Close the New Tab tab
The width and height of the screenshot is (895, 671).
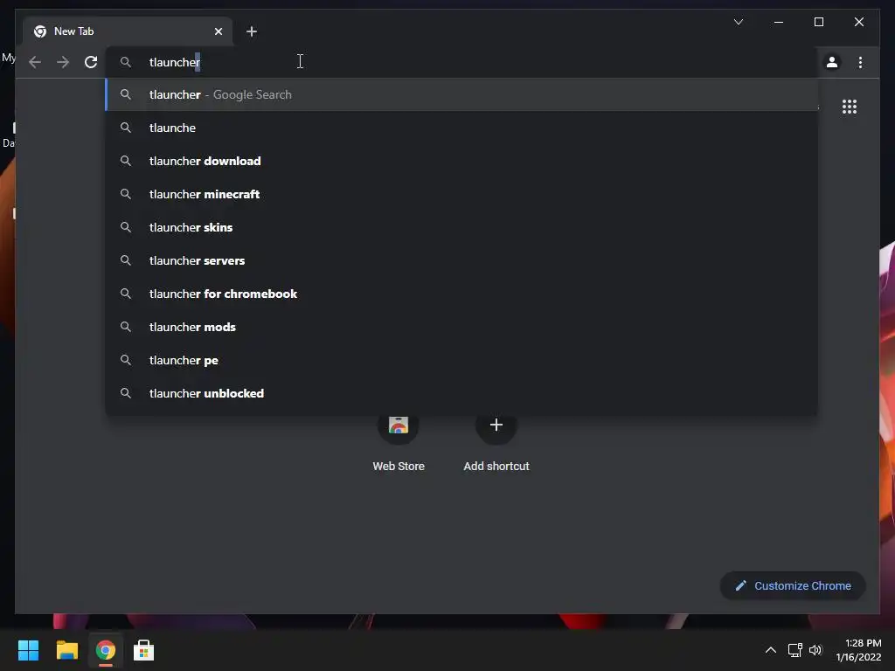218,31
